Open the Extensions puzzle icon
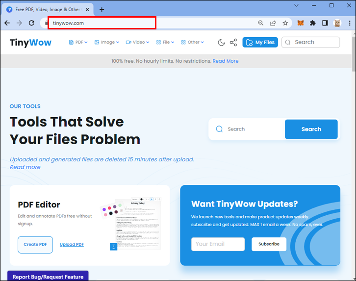 click(313, 23)
